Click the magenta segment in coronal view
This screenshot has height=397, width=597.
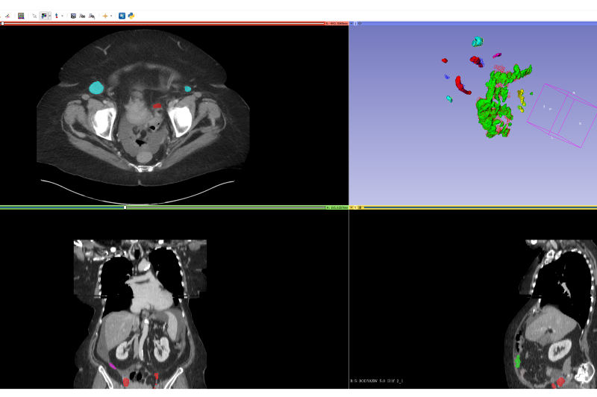pos(113,366)
